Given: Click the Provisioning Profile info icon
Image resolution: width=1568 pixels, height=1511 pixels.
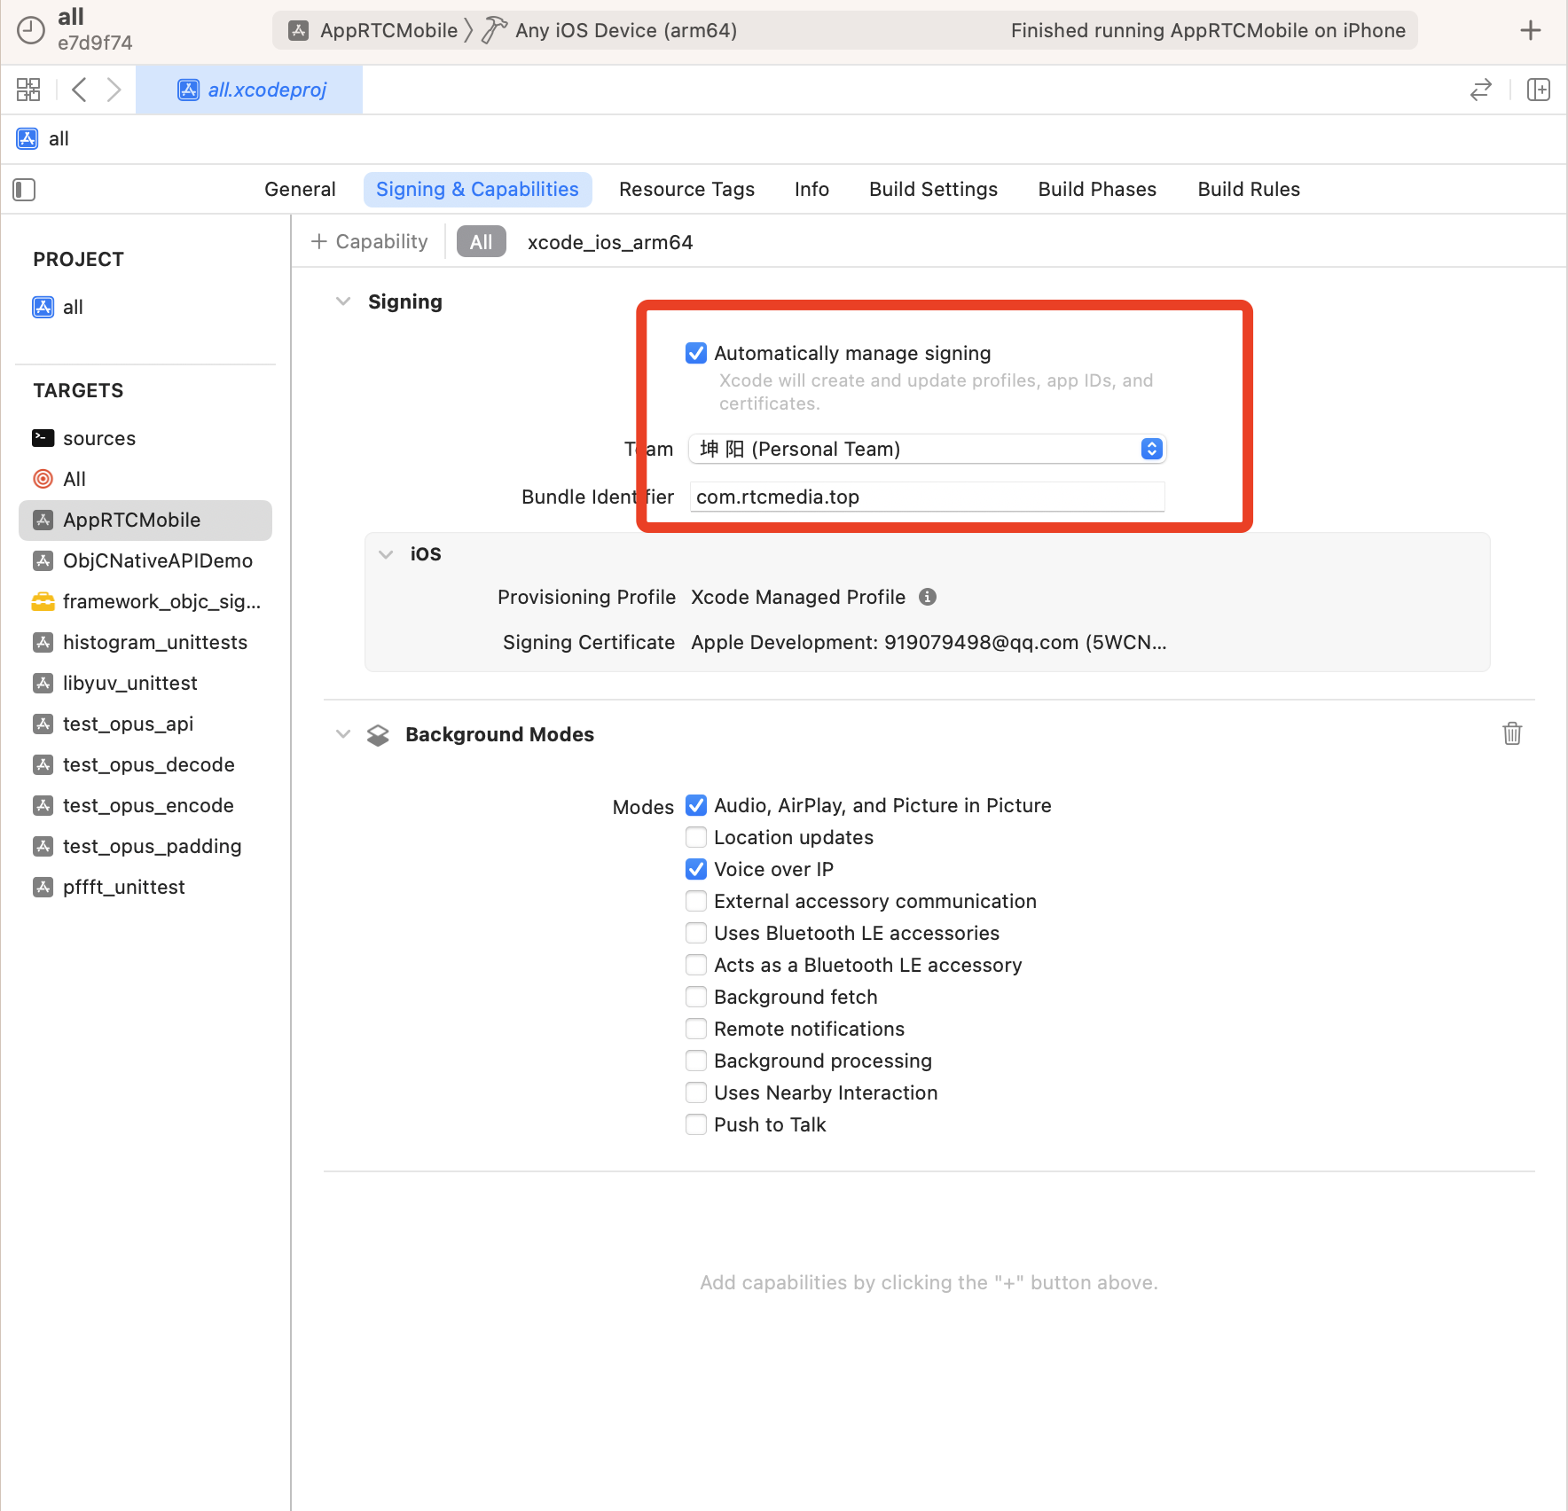Looking at the screenshot, I should click(x=928, y=597).
